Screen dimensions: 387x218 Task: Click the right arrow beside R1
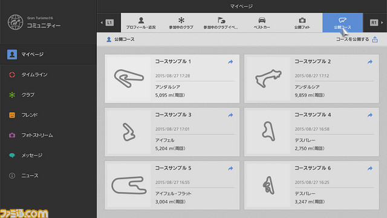[382, 23]
